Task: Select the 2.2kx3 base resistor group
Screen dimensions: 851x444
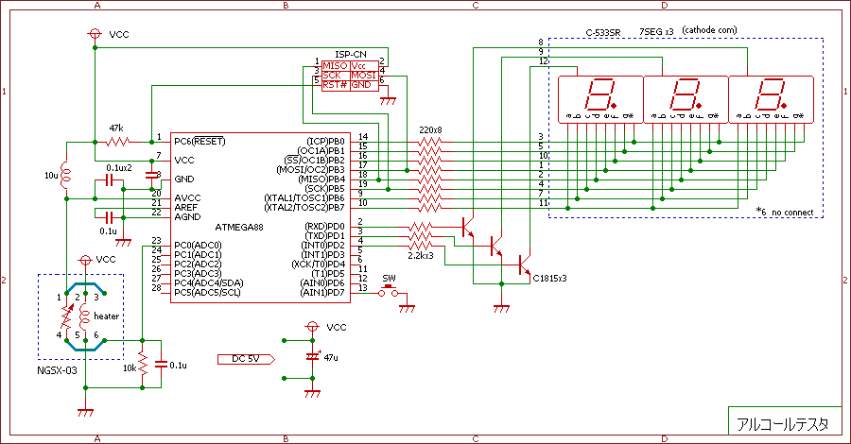Action: pos(421,236)
